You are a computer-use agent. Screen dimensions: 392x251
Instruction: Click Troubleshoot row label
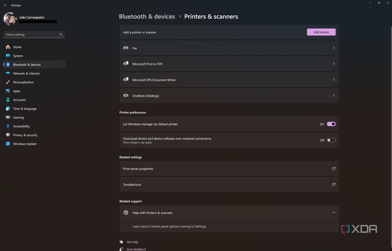tap(132, 185)
